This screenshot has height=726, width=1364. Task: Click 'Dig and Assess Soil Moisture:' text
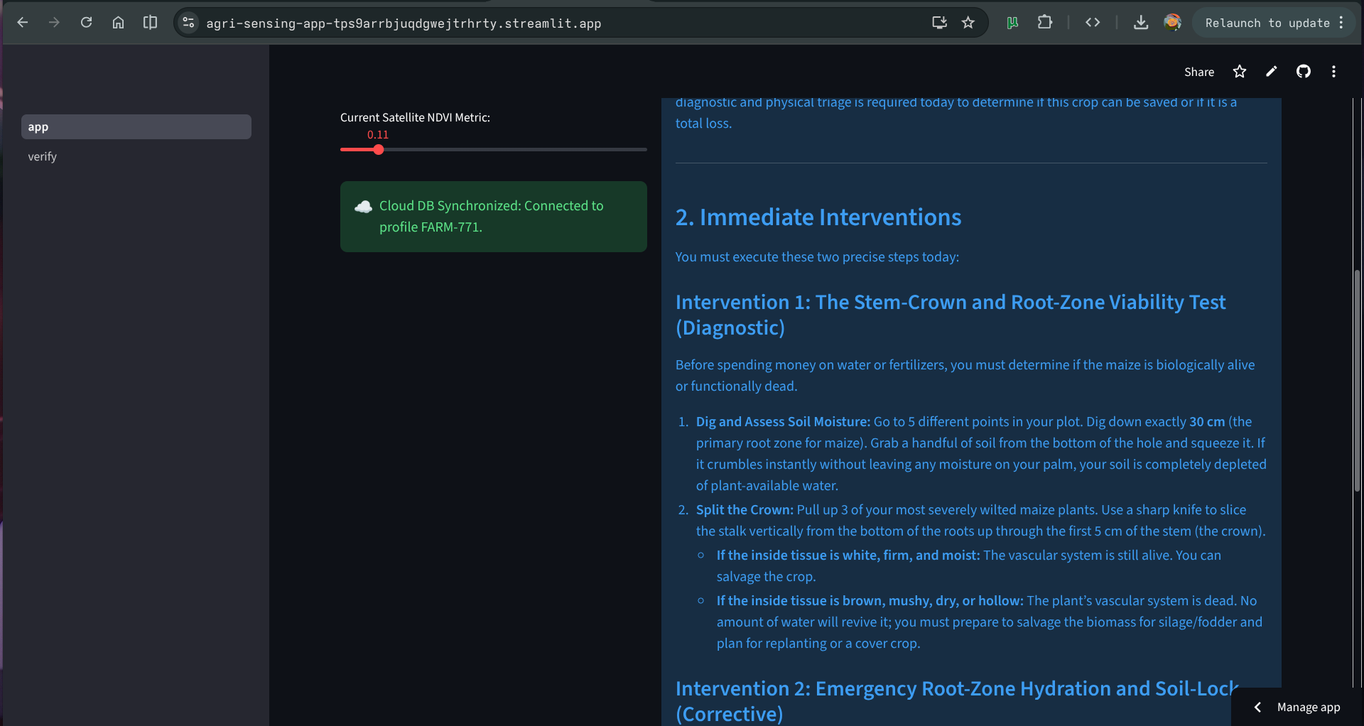[783, 422]
